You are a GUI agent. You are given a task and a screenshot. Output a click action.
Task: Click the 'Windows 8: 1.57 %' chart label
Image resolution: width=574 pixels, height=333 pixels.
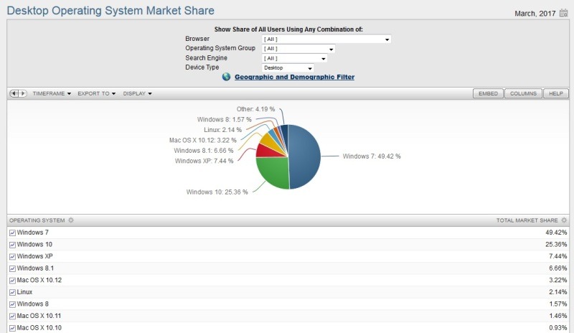tap(224, 119)
